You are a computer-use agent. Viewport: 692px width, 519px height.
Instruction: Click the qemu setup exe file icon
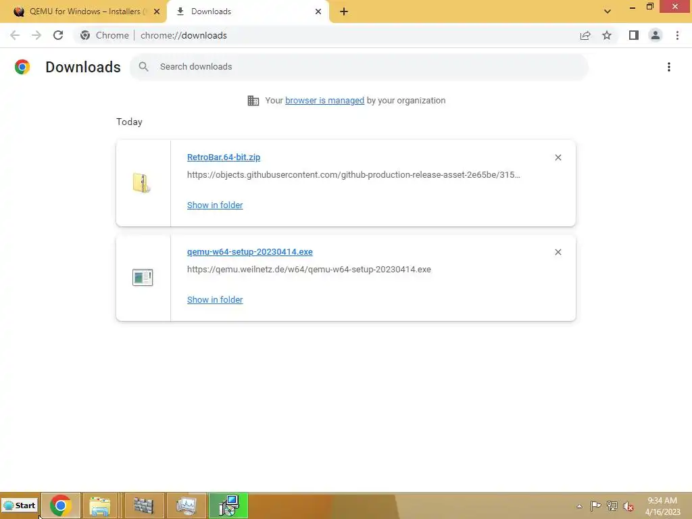click(143, 278)
